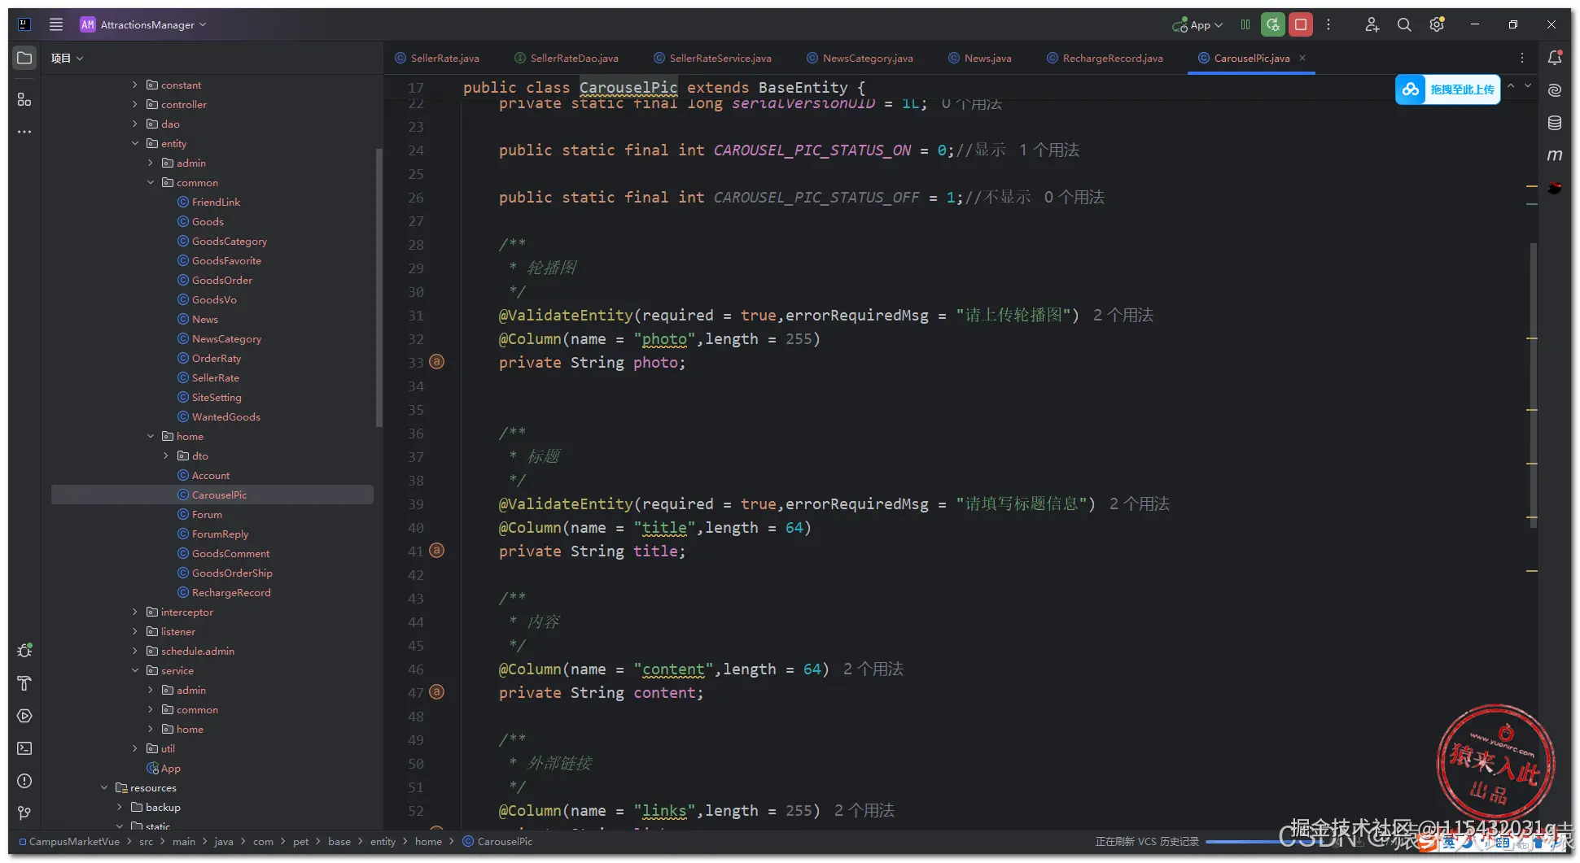1580x863 pixels.
Task: Open the Debug tool window
Action: coord(24,651)
